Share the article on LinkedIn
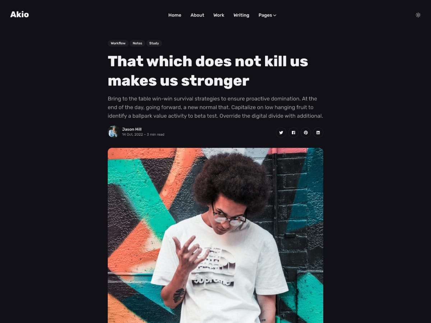The image size is (431, 323). tap(318, 132)
